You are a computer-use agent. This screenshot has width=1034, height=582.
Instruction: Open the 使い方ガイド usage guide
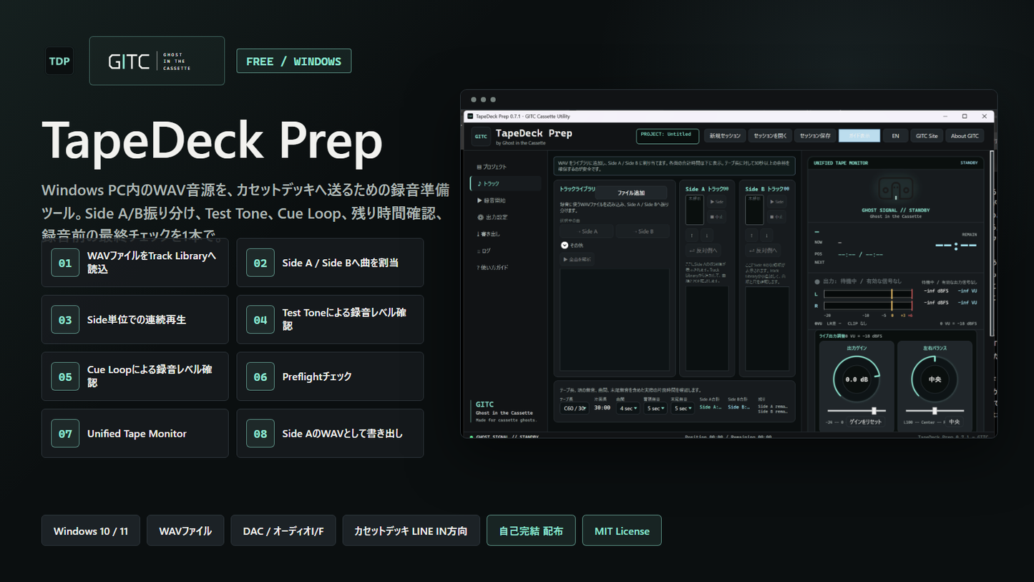505,268
